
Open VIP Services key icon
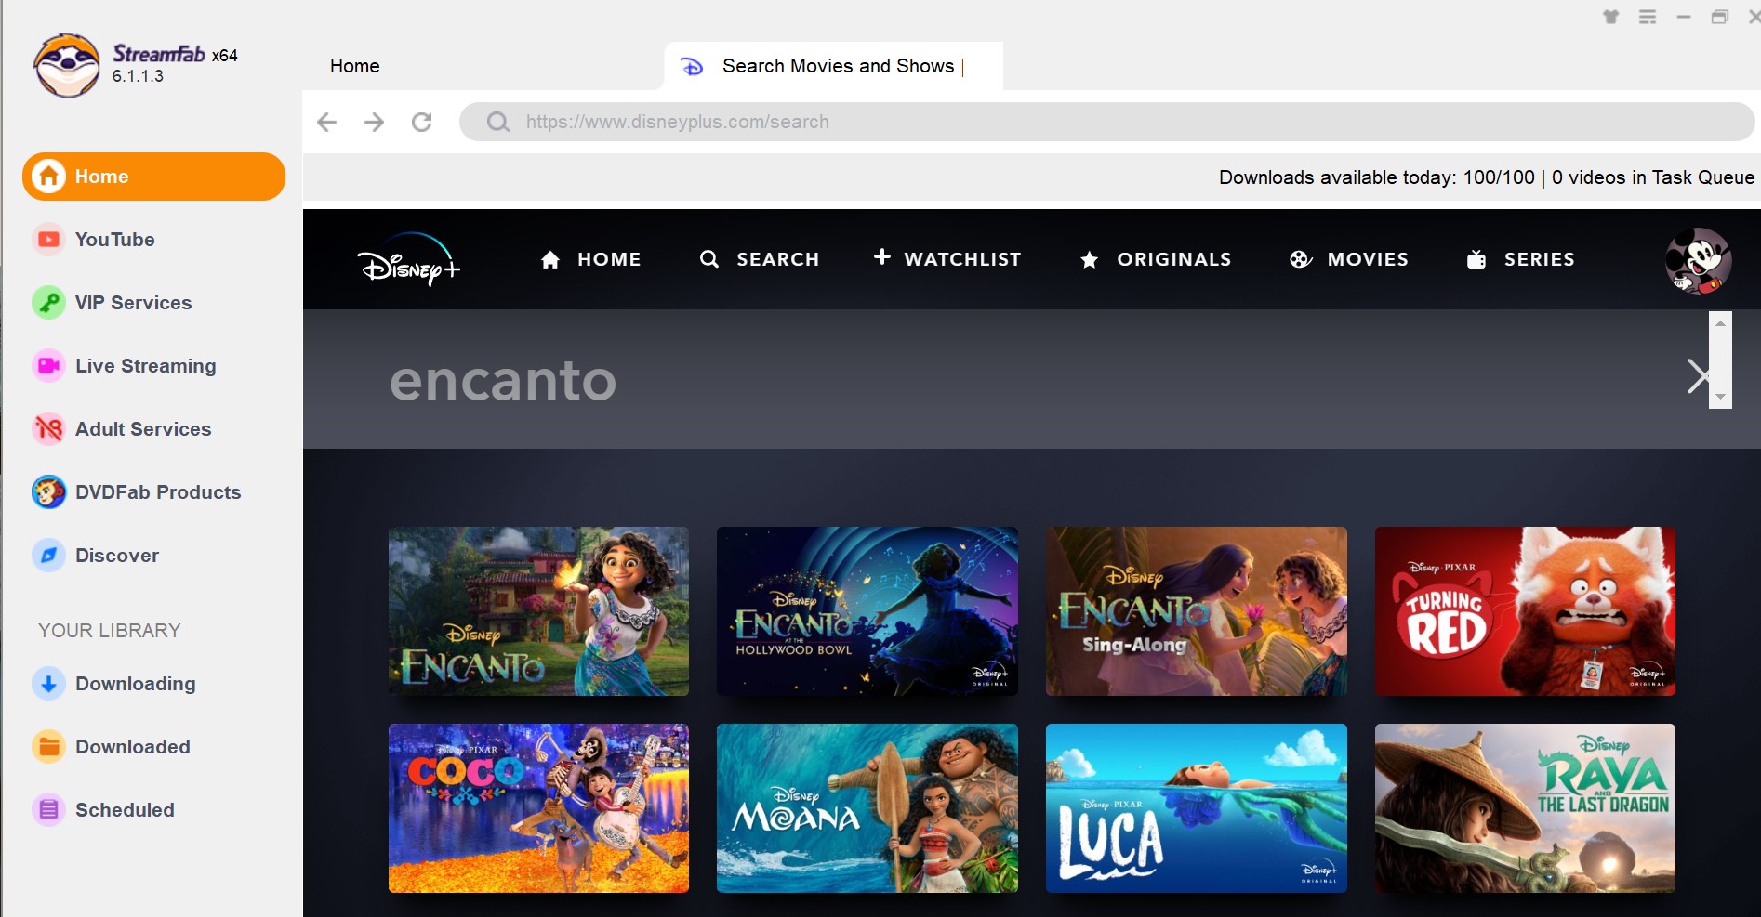[x=48, y=303]
